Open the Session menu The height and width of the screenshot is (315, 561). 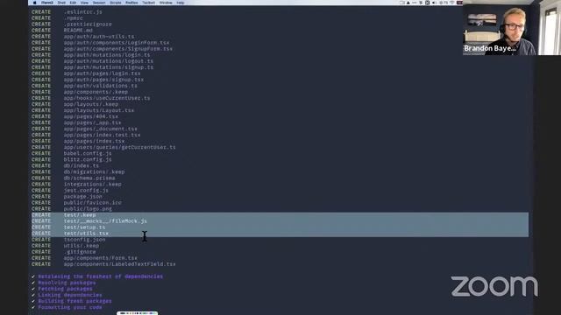[x=99, y=3]
